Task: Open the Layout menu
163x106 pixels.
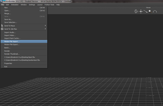Action: (x=40, y=5)
